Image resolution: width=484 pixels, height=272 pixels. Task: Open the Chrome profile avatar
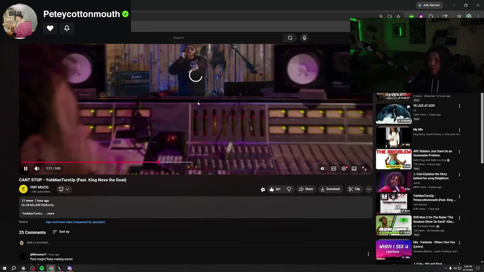(468, 16)
